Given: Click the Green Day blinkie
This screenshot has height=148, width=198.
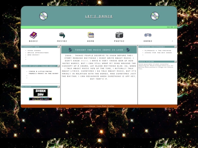Looking at the screenshot, I should (x=41, y=92).
